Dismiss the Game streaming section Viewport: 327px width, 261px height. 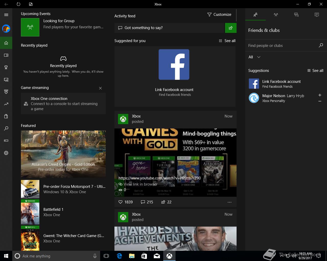[100, 88]
